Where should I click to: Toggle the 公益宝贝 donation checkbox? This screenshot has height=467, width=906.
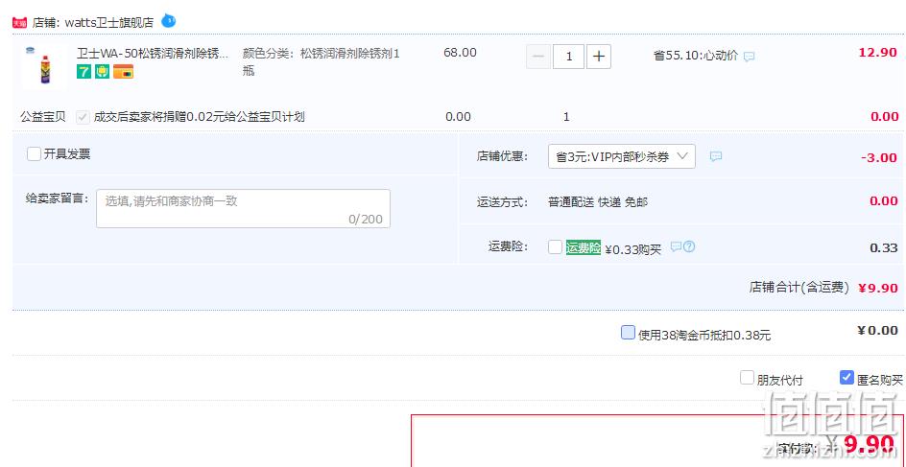tap(83, 117)
